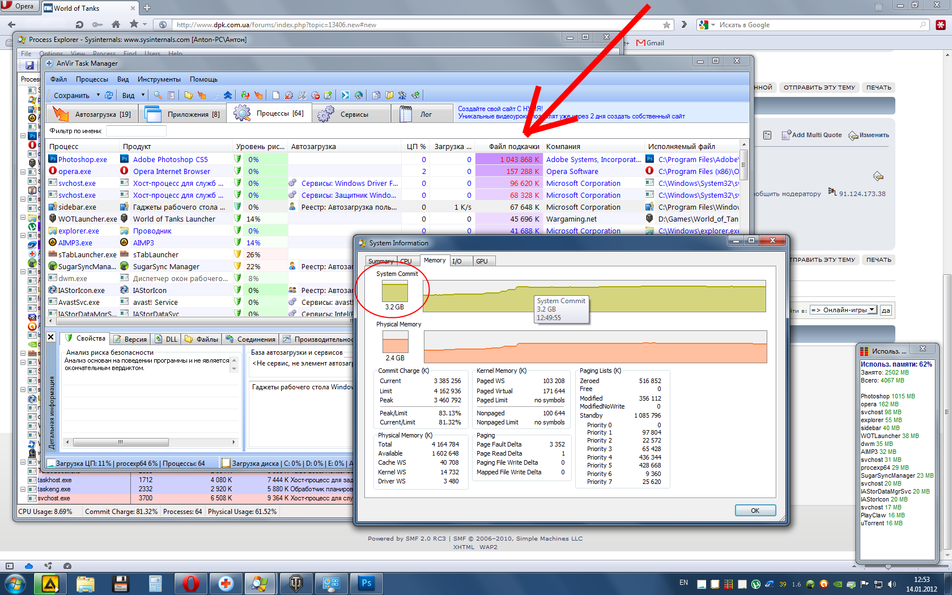Switch to the I/O tab in System Information
Image resolution: width=952 pixels, height=595 pixels.
tap(457, 261)
